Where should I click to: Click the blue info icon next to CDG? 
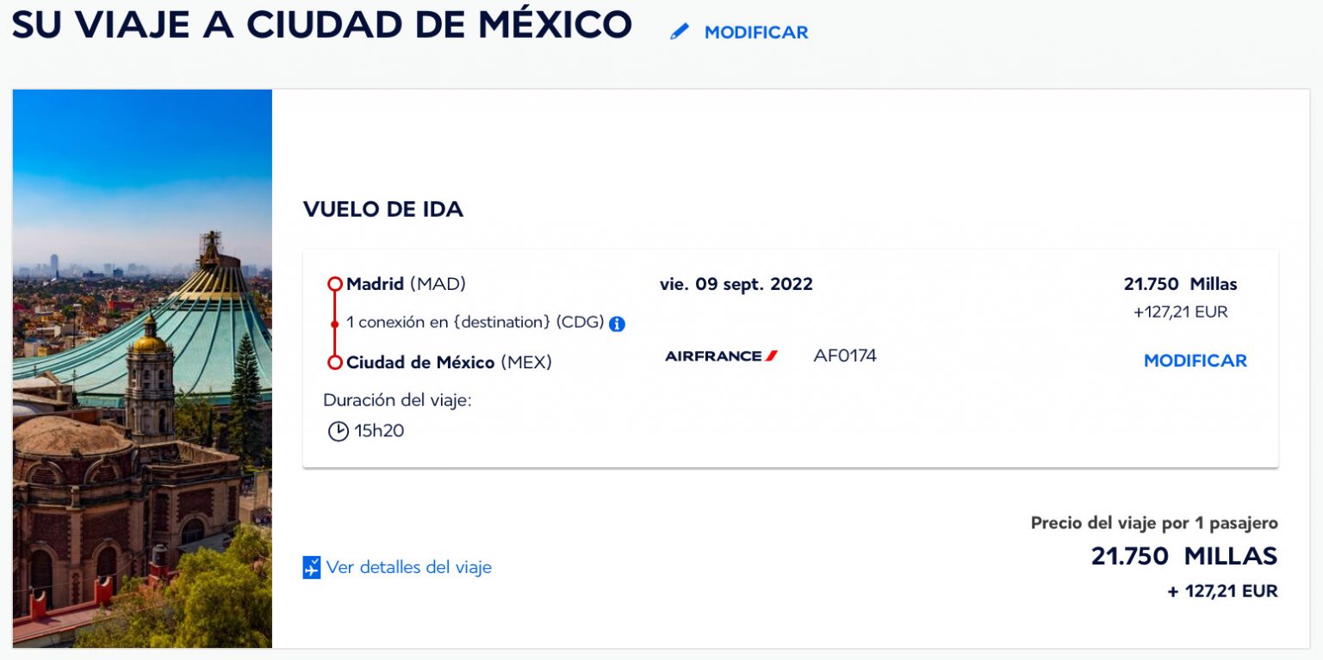617,324
